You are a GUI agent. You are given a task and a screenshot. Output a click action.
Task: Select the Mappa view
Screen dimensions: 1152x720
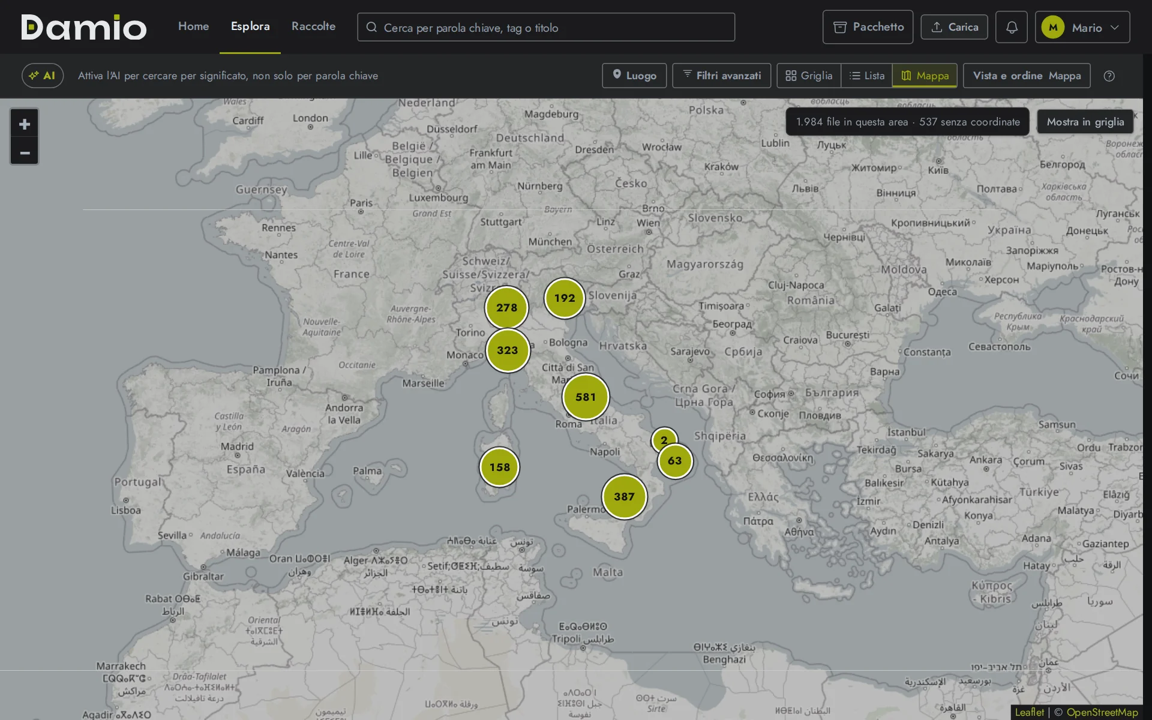tap(925, 76)
